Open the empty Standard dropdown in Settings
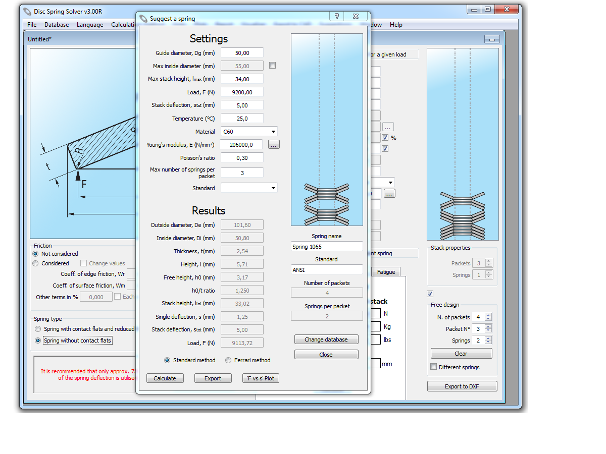 tap(249, 188)
